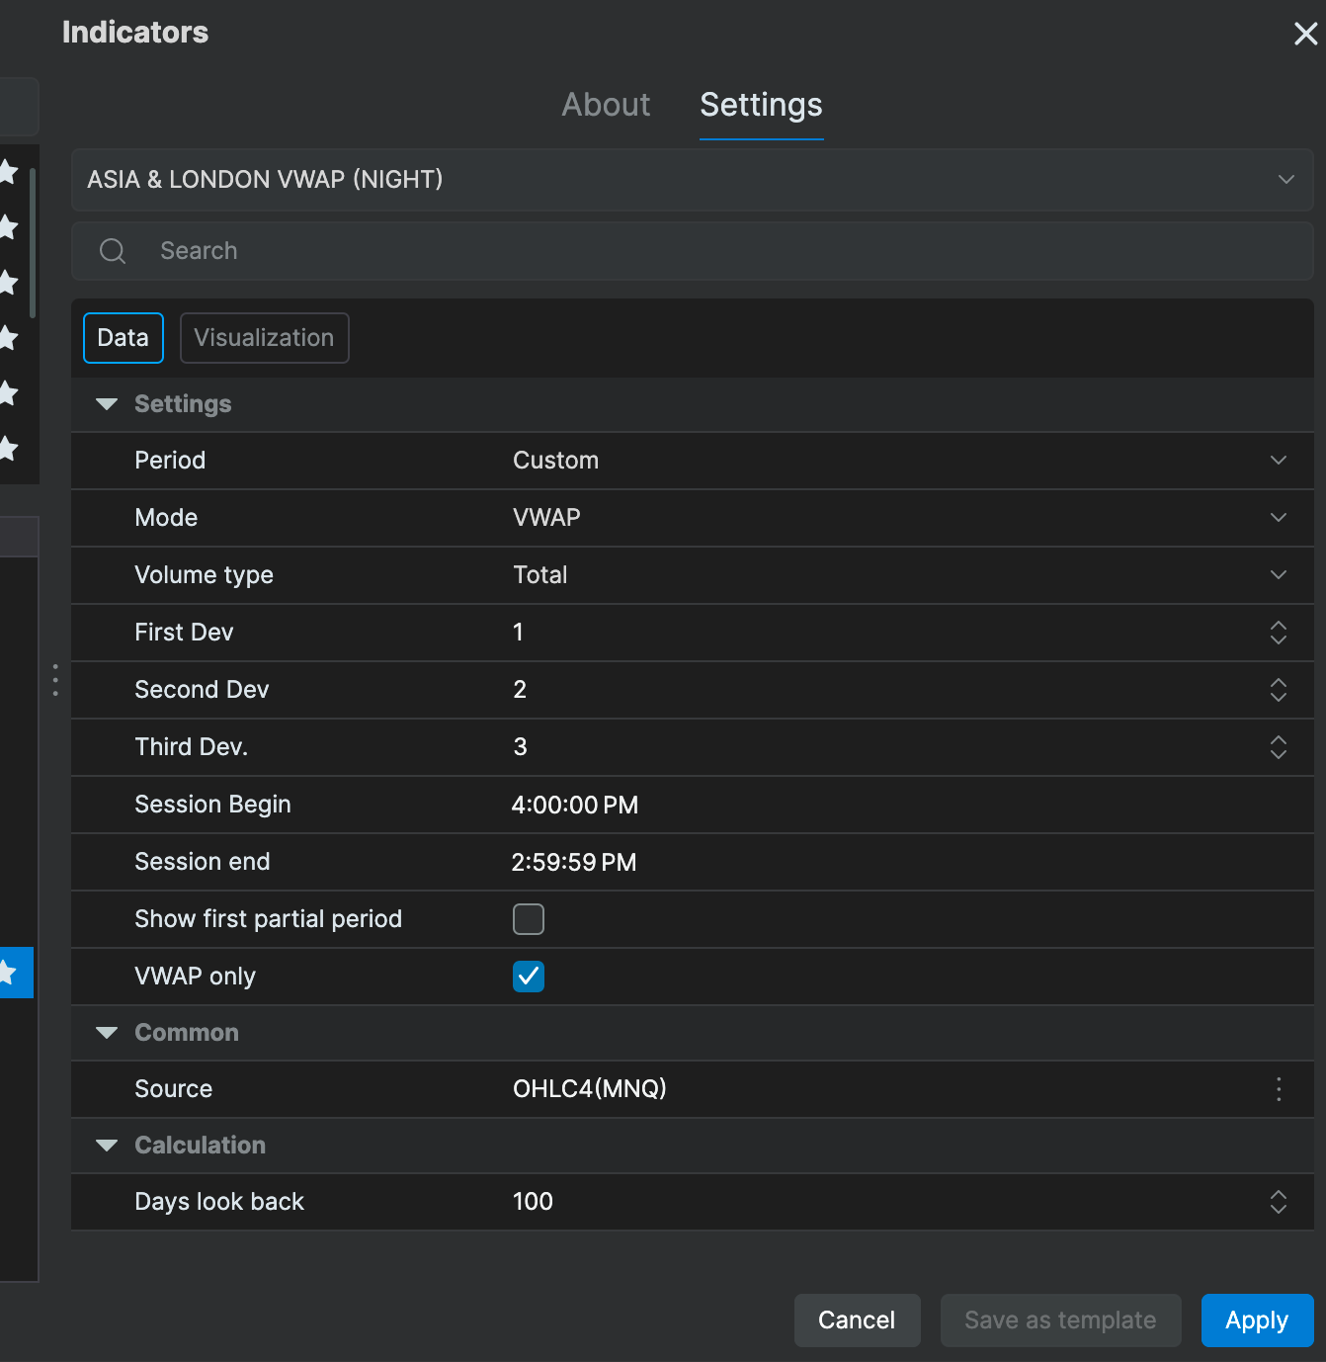Click the Volume type label text
Viewport: 1326px width, 1362px height.
point(204,575)
